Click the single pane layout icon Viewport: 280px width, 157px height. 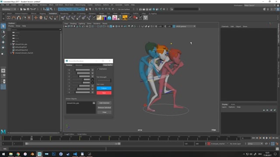tap(3, 71)
